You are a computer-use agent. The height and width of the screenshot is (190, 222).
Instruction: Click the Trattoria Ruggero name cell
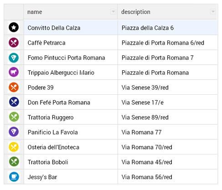pyautogui.click(x=71, y=117)
